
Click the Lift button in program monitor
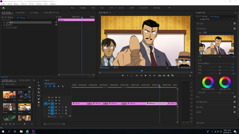tap(160, 76)
